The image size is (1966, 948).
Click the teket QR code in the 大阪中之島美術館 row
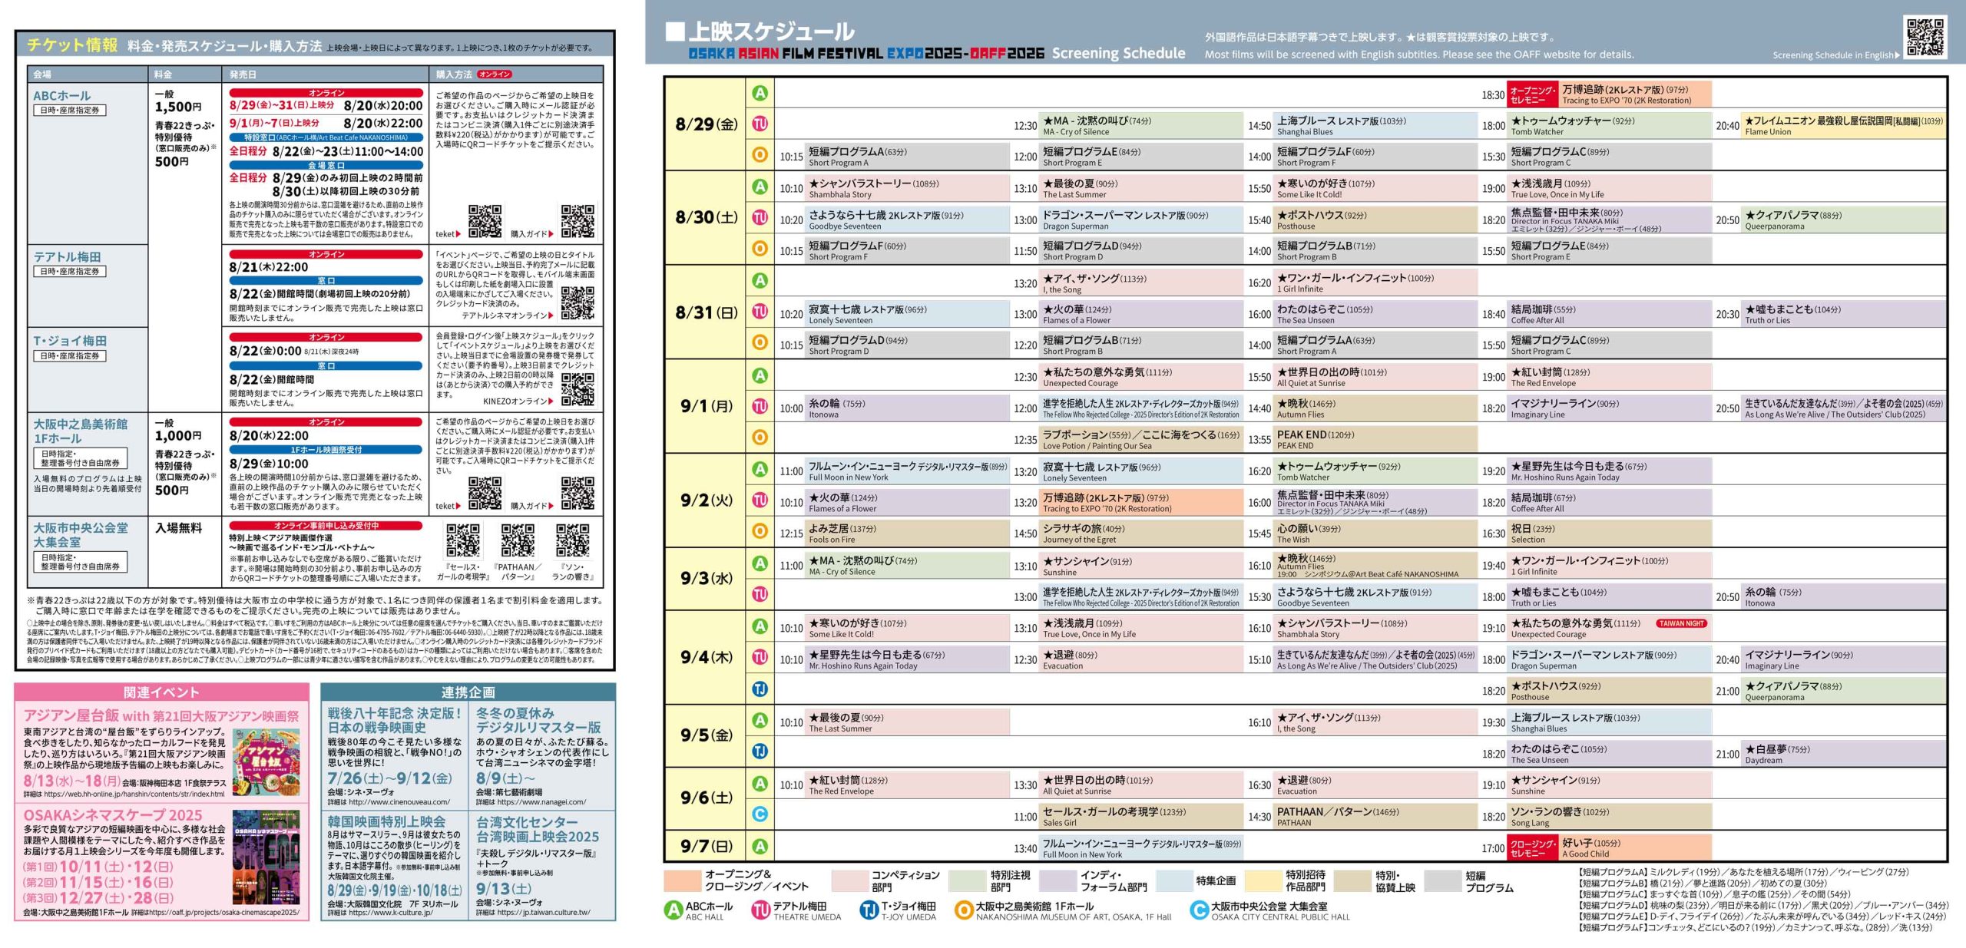(x=485, y=493)
